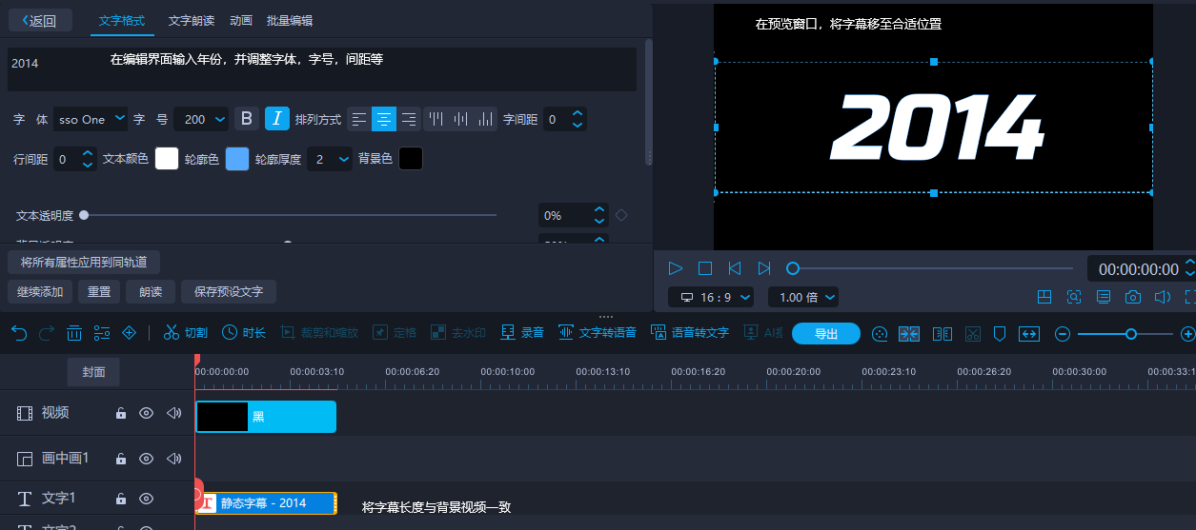
Task: Toggle italic text formatting
Action: [277, 119]
